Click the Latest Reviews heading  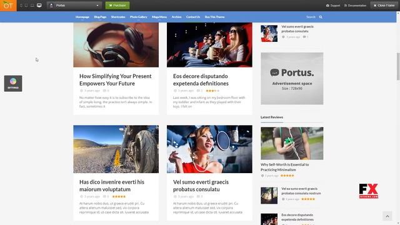(x=272, y=117)
